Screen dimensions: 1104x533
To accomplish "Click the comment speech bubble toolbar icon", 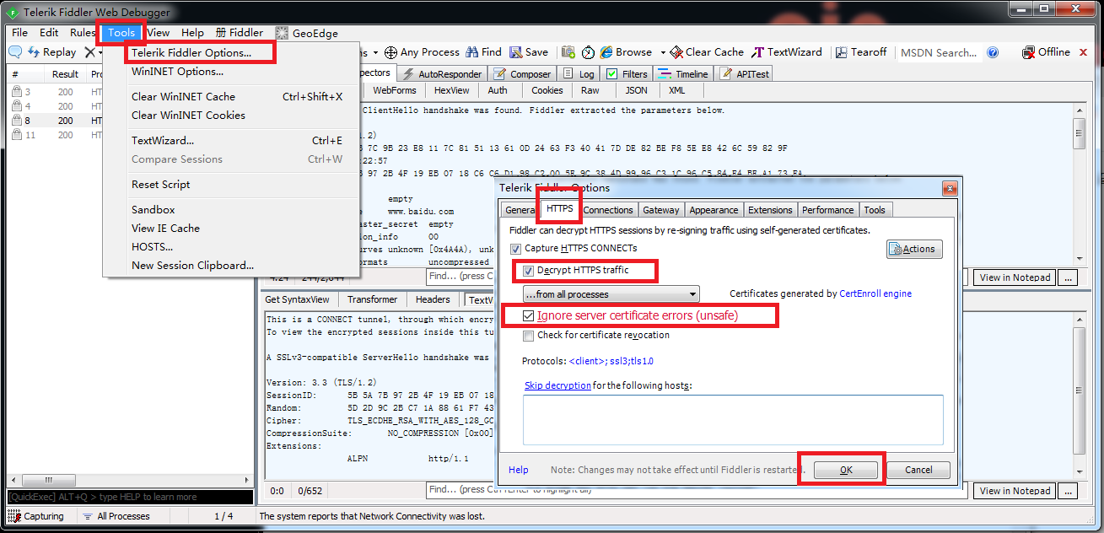I will (x=15, y=52).
